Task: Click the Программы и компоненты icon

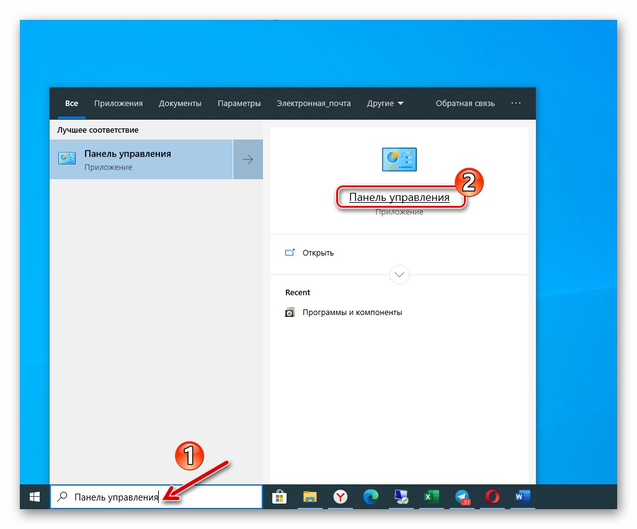Action: (290, 313)
